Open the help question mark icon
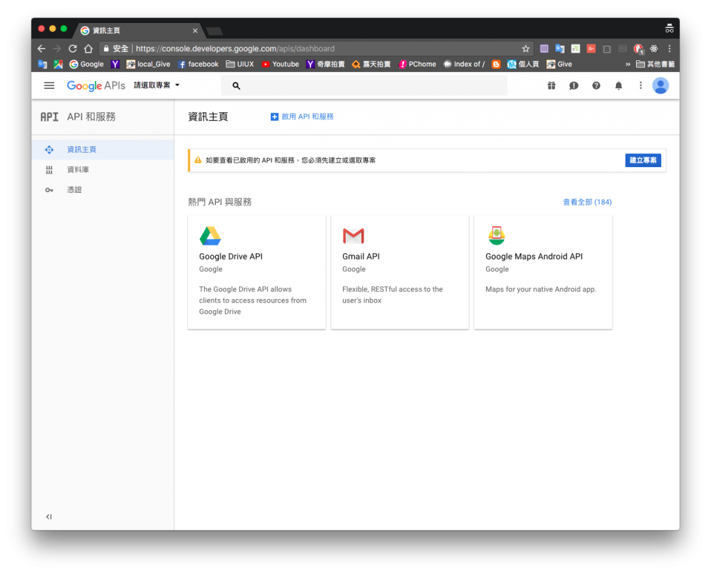Viewport: 711px width, 575px height. point(596,85)
